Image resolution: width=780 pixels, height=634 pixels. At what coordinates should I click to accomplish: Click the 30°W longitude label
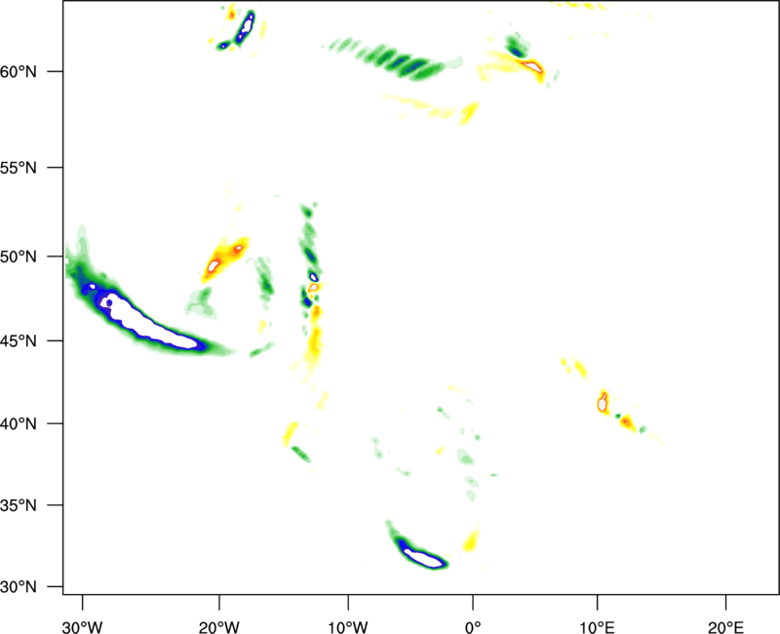[x=82, y=627]
